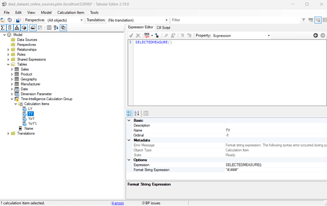Cancel expression changes with the X icon

tap(138, 35)
